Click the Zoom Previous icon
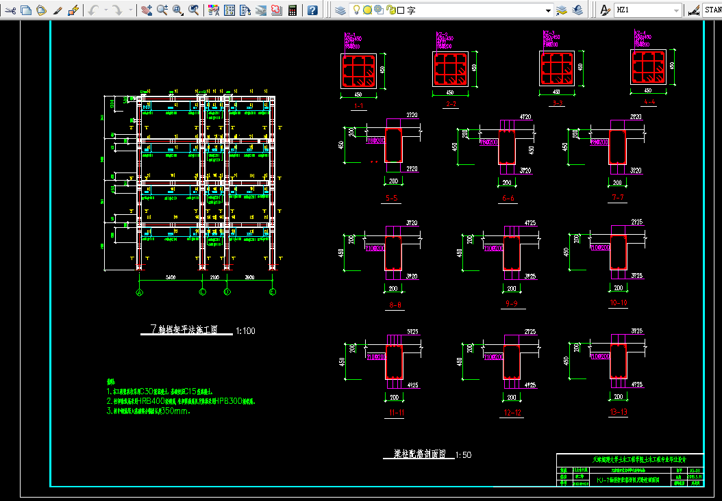The height and width of the screenshot is (501, 722). (194, 10)
